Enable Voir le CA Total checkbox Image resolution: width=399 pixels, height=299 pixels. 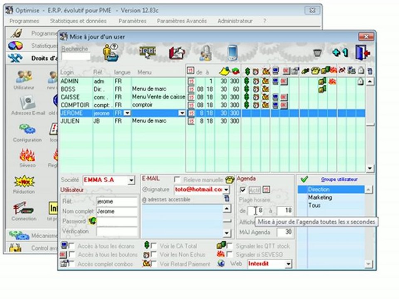coord(153,246)
